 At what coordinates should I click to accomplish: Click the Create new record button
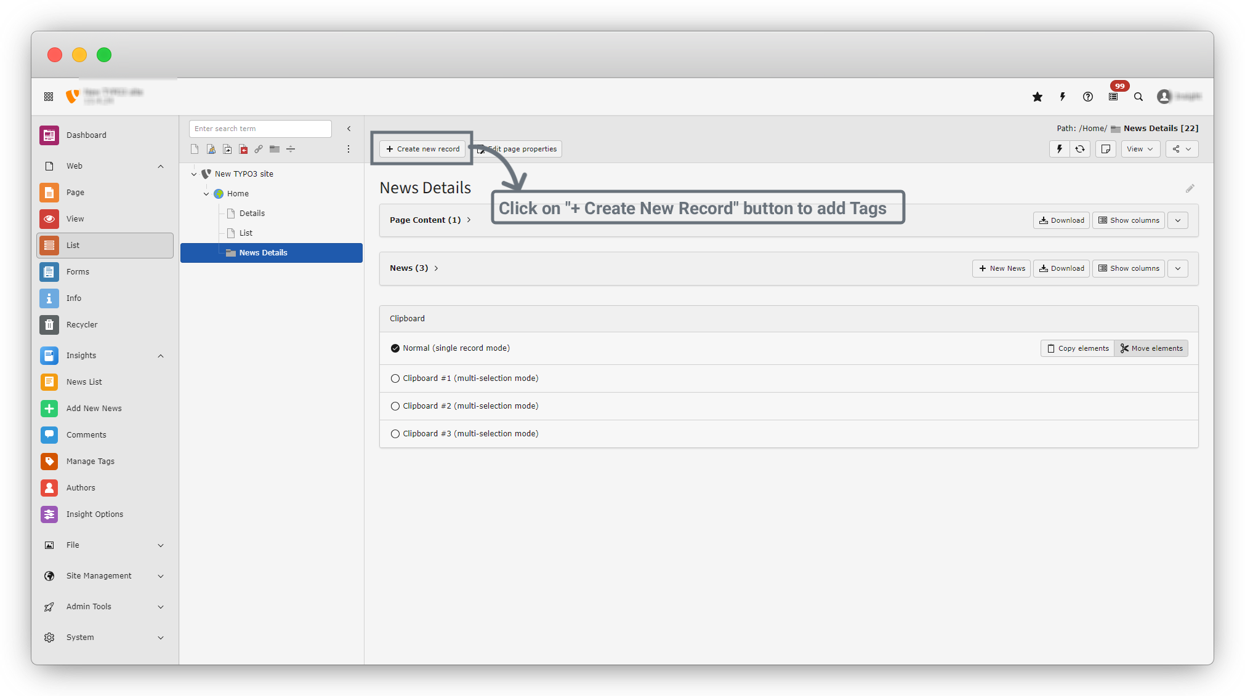[x=422, y=149]
